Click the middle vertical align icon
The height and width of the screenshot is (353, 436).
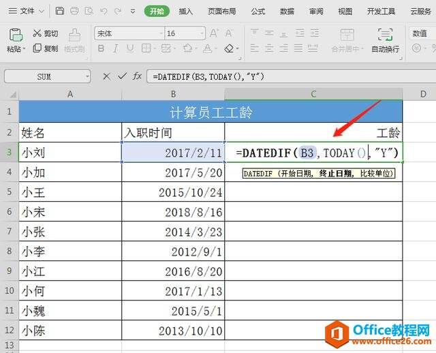point(269,33)
